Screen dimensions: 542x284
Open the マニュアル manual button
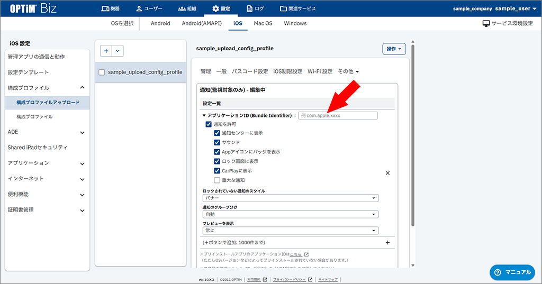(x=512, y=272)
